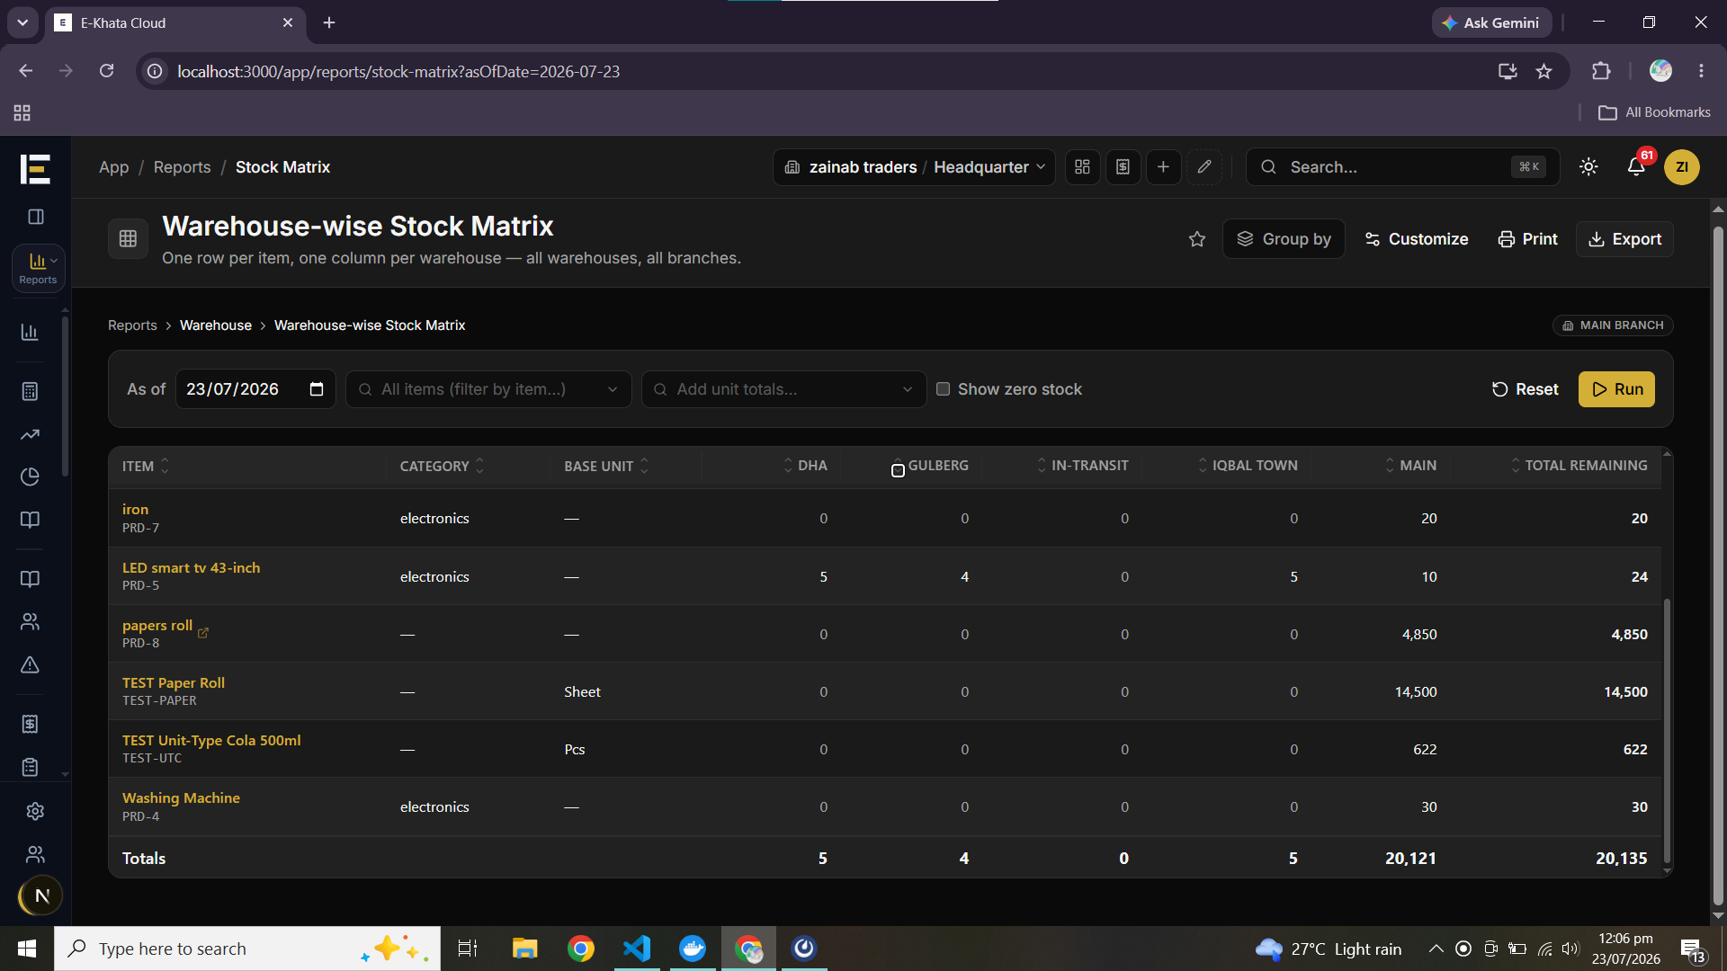This screenshot has height=971, width=1727.
Task: Open the bar chart icon in sidebar
Action: click(x=30, y=333)
